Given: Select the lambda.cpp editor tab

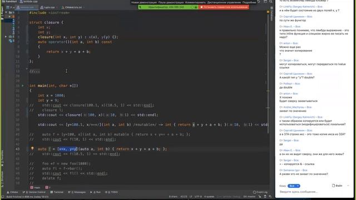Looking at the screenshot, I should pyautogui.click(x=27, y=7).
